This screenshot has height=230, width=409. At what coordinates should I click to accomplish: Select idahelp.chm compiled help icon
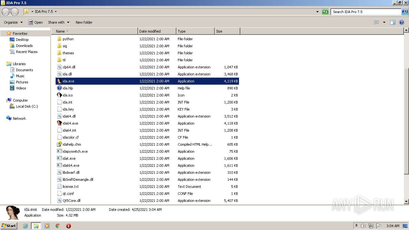pos(59,144)
